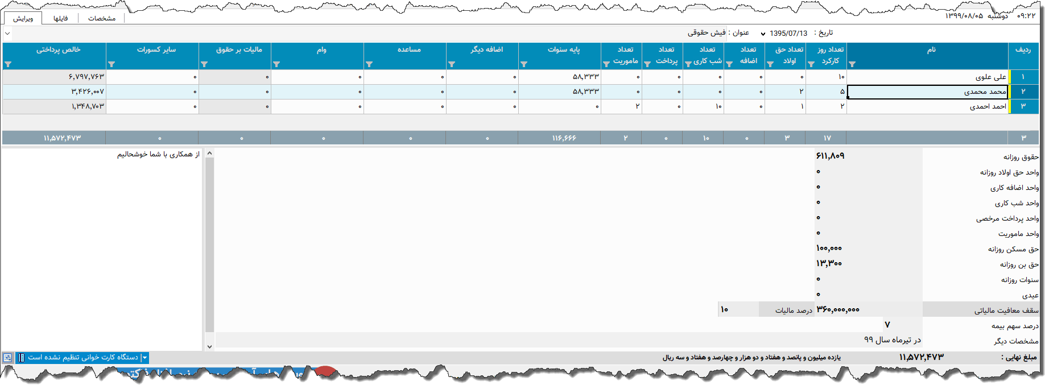Open the فایلها tab

tap(60, 18)
